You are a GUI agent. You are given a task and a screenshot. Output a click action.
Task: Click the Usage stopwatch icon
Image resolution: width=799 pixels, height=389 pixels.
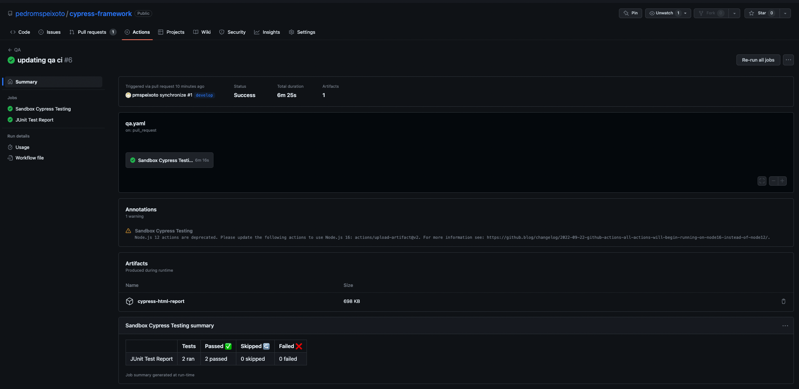point(10,147)
